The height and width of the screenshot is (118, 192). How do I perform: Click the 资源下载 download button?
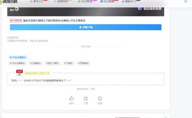(x=85, y=27)
